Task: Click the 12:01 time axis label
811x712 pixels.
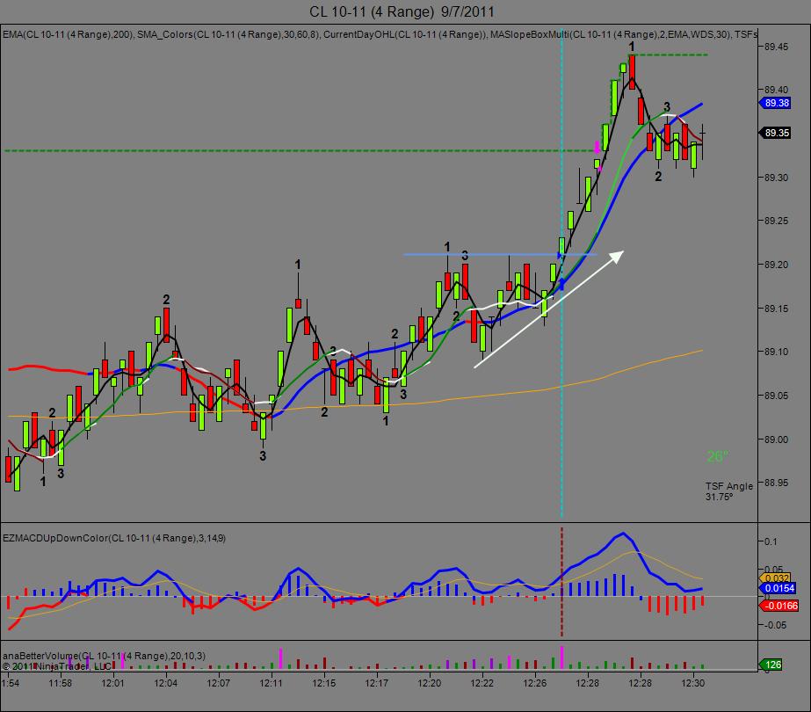Action: click(x=112, y=684)
